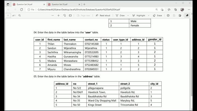Expand the Highlight color dropdown

148,15
